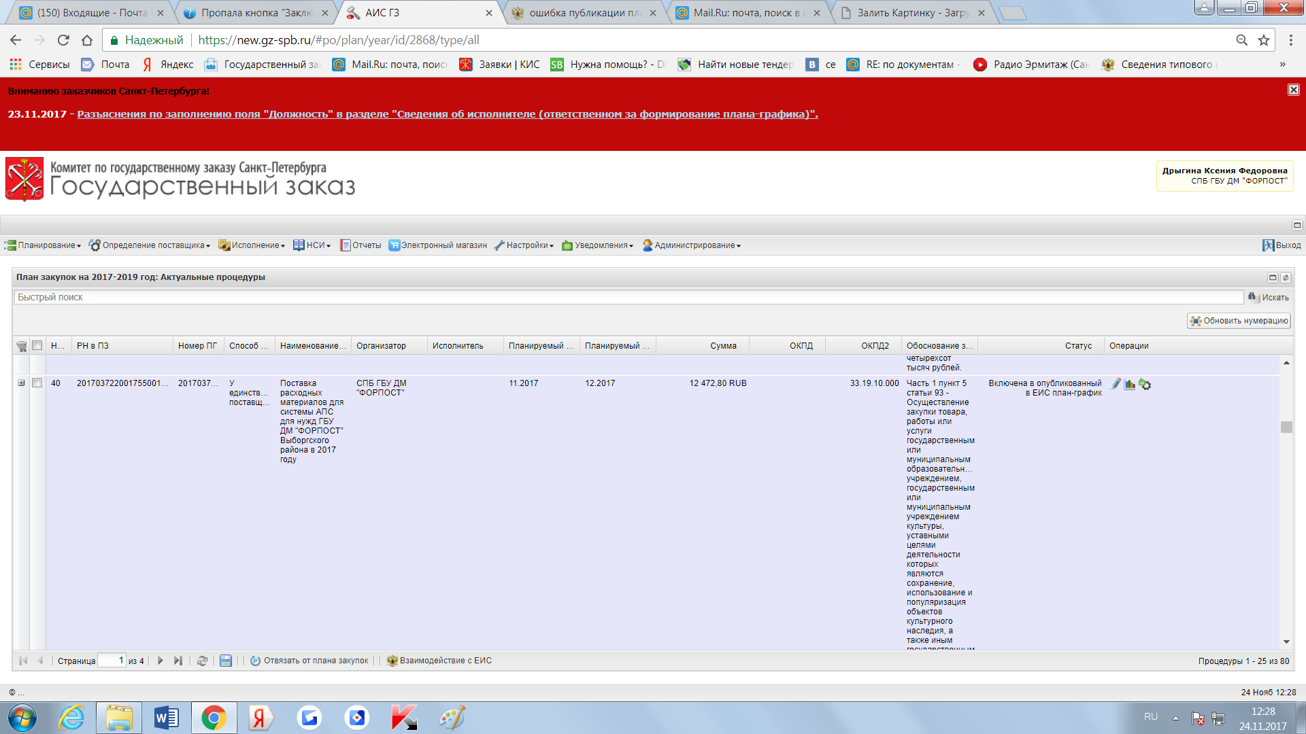Click the filter funnel icon in the table header
Viewport: 1306px width, 734px height.
pyautogui.click(x=22, y=346)
